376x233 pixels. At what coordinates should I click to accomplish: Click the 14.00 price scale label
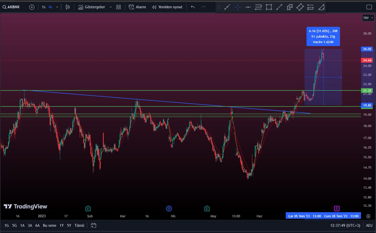(367, 178)
